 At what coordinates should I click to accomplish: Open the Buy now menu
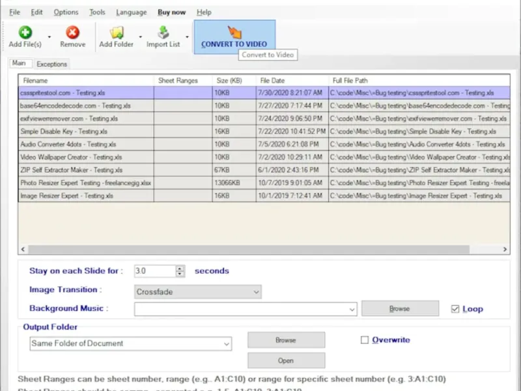click(x=171, y=12)
